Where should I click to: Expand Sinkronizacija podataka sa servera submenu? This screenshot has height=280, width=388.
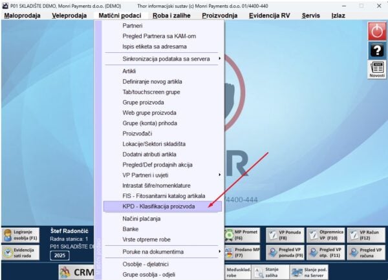coord(170,59)
